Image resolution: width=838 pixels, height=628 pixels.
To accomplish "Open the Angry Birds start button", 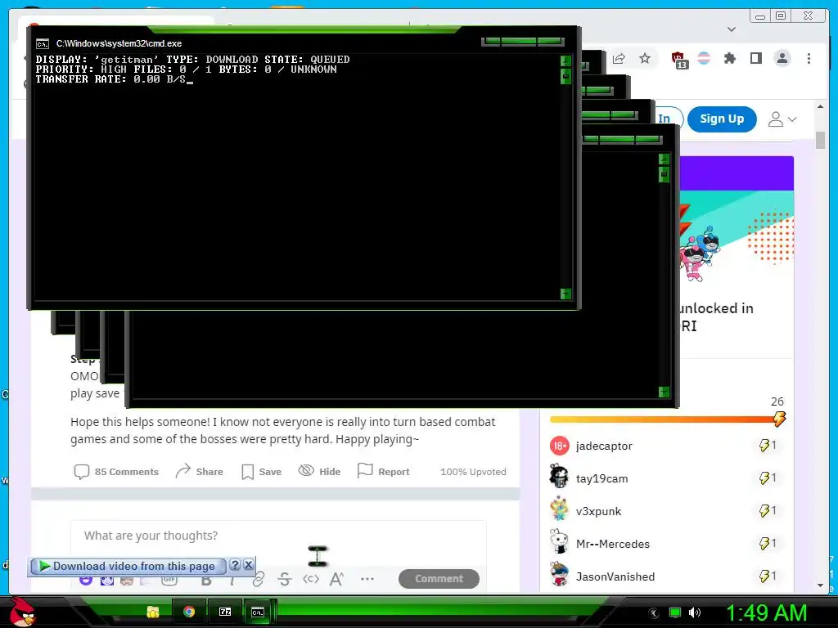I will [x=22, y=612].
